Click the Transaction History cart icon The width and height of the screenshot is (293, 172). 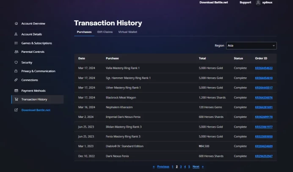click(x=16, y=99)
